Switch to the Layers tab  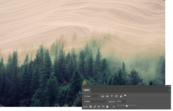[x=86, y=90]
